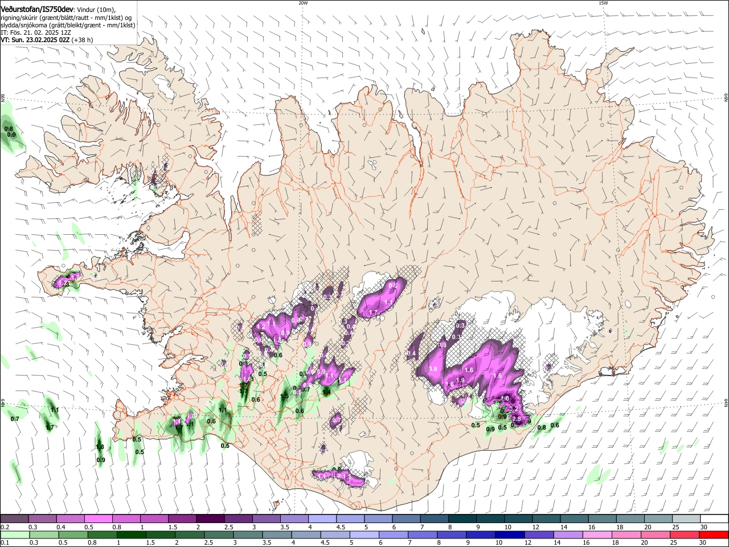
Task: Pick the violet 12–14 rain swatch
Action: click(539, 534)
